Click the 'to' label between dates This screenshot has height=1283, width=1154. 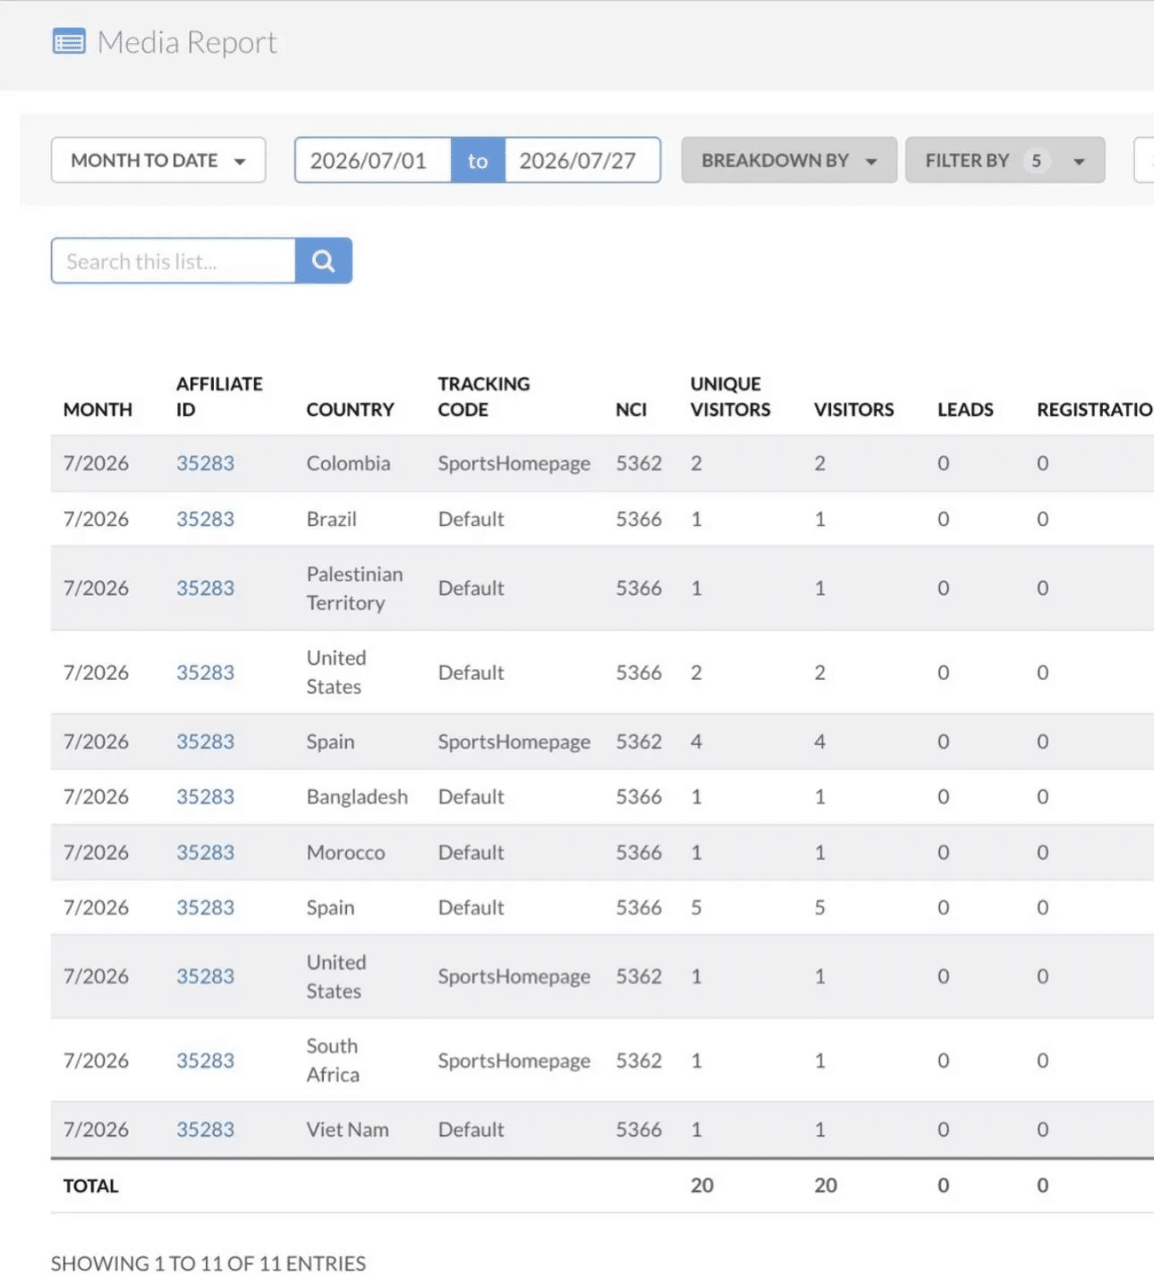[x=478, y=160]
